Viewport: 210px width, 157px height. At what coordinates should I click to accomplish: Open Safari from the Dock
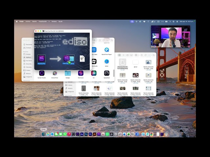[52, 134]
